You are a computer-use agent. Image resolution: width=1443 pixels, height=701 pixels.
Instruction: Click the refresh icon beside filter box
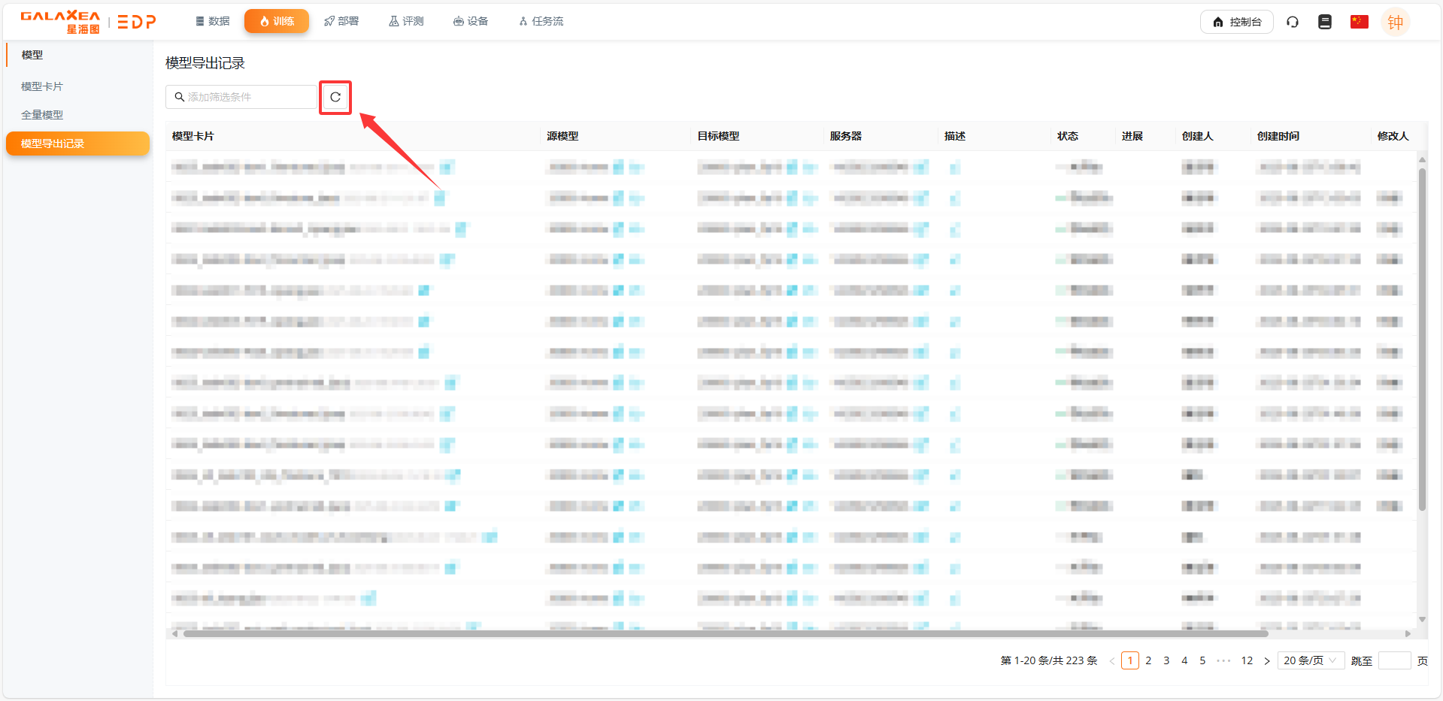pyautogui.click(x=335, y=97)
